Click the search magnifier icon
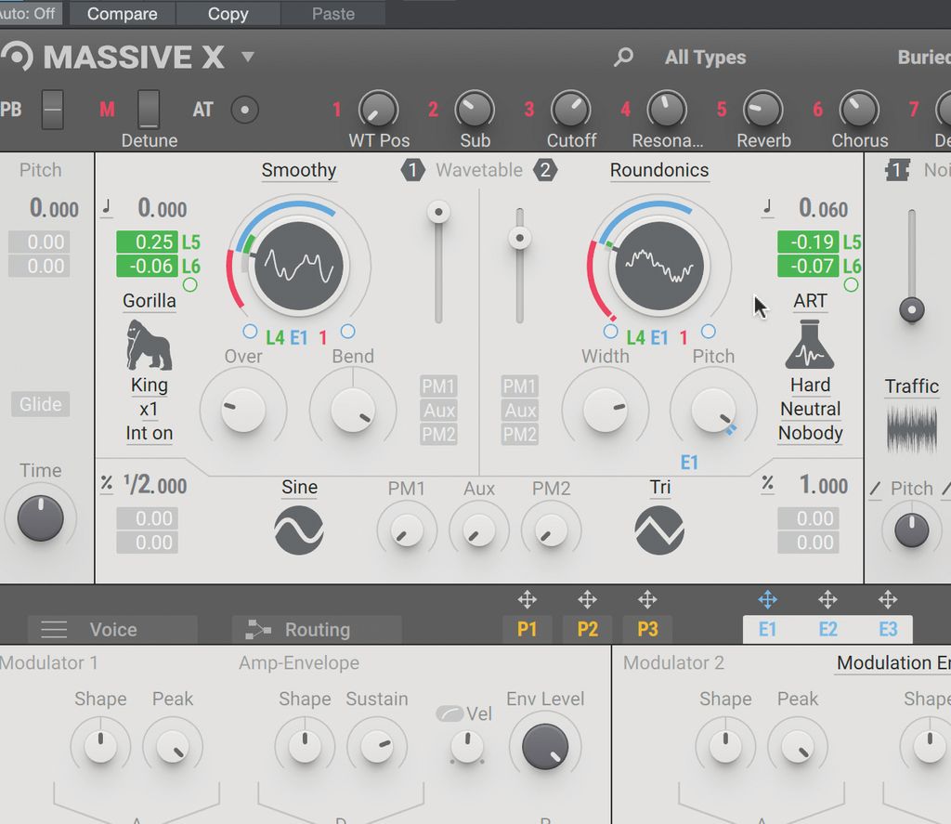951x824 pixels. (x=623, y=57)
